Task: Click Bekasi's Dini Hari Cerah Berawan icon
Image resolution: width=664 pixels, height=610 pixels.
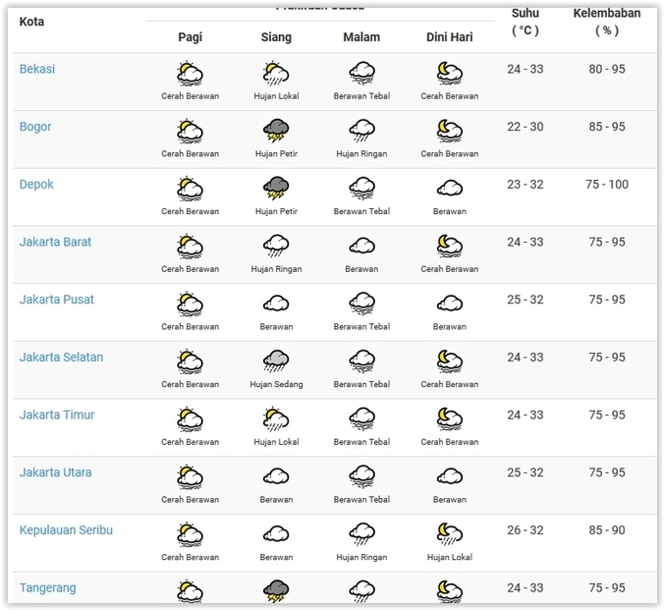Action: coord(450,73)
